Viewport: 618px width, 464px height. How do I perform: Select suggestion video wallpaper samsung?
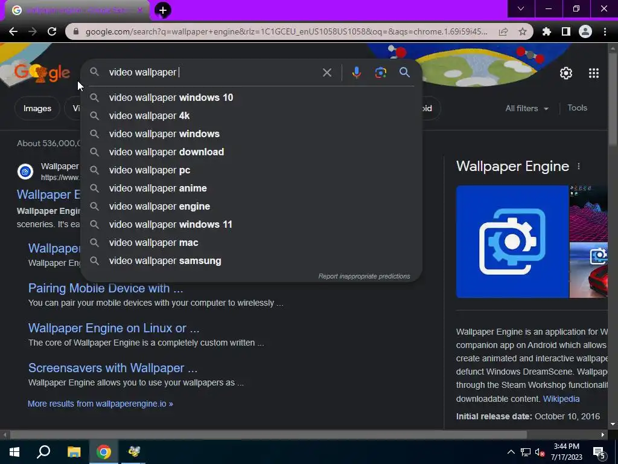pos(251,261)
